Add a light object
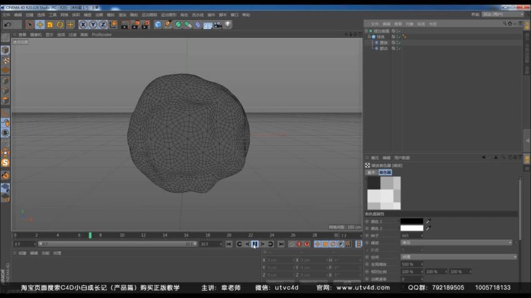Viewport: 531px width, 298px height. [228, 25]
